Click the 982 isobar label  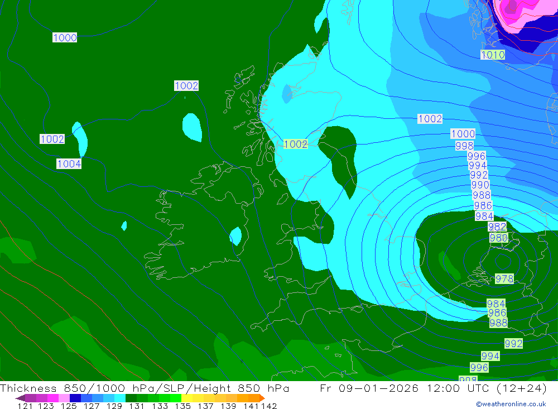click(497, 227)
